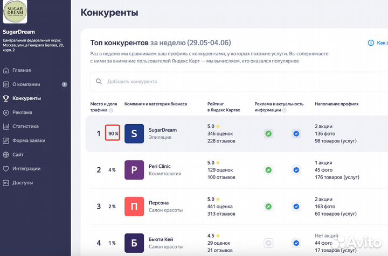Open the Бьюти Кей competitor
This screenshot has width=388, height=256.
161,239
